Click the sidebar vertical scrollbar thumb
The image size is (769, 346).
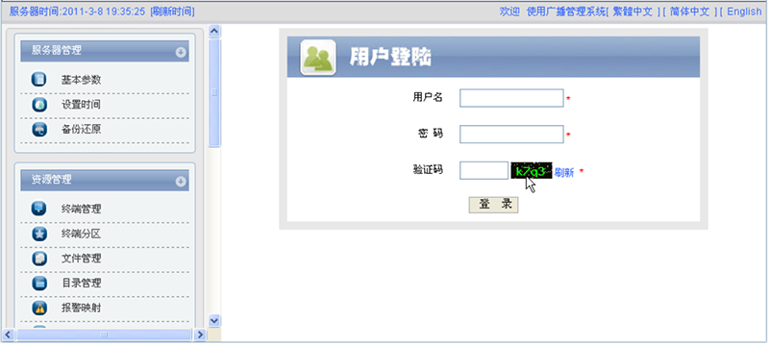214,92
